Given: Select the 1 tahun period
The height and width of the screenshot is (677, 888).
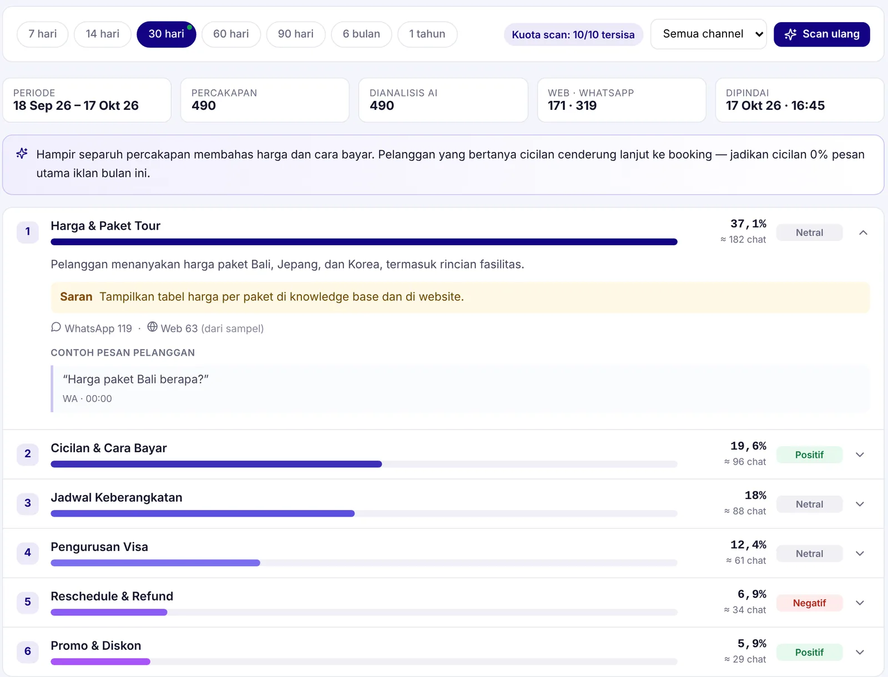Looking at the screenshot, I should click(427, 34).
